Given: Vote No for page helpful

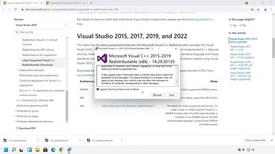Looking at the screenshot, I should [x=243, y=25].
